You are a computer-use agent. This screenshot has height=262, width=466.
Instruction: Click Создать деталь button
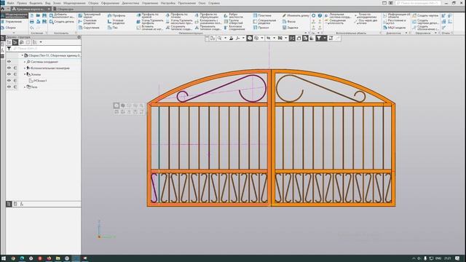62,22
